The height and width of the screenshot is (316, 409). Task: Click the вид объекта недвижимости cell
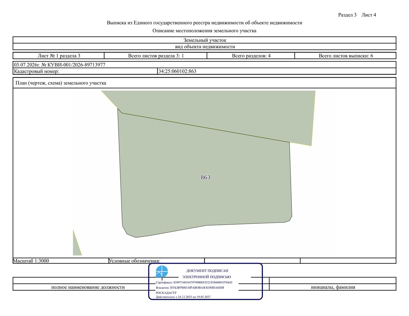[204, 46]
